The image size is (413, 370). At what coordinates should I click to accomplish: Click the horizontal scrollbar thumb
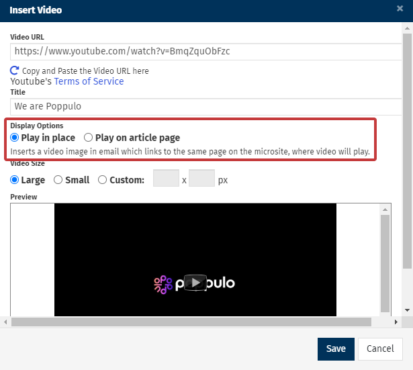[191, 322]
